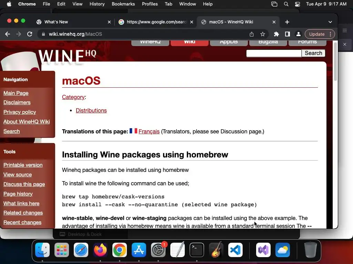353x264 pixels.
Task: Bookmark this page with the star icon
Action: [x=262, y=34]
